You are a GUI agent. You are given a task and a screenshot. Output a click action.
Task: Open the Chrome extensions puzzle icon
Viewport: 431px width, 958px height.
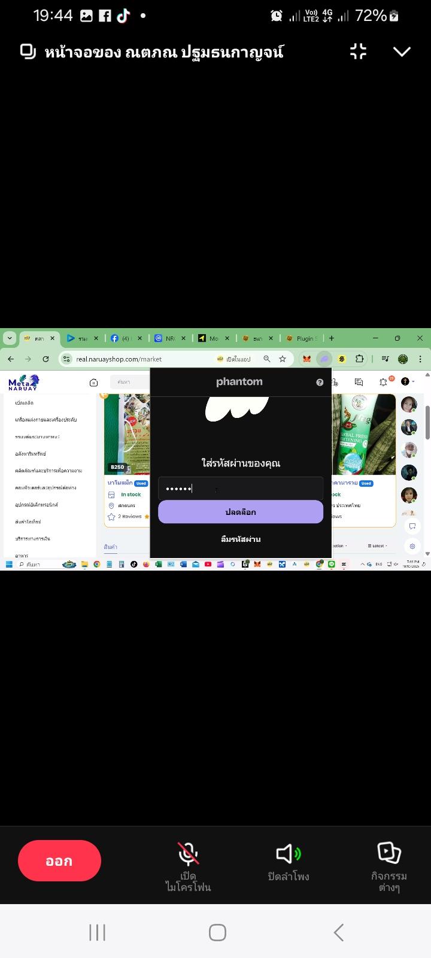pyautogui.click(x=359, y=359)
